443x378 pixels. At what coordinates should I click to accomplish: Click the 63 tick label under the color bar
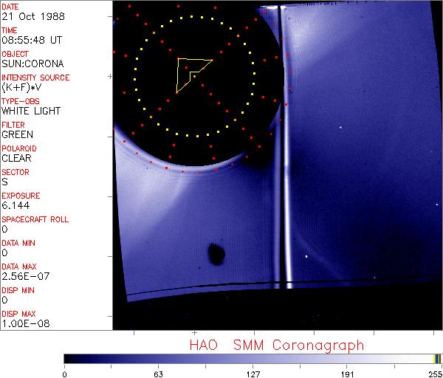point(158,373)
